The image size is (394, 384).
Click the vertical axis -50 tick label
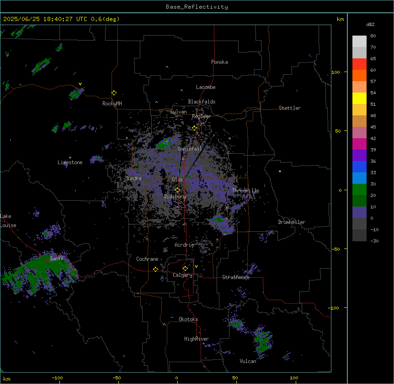pyautogui.click(x=335, y=249)
